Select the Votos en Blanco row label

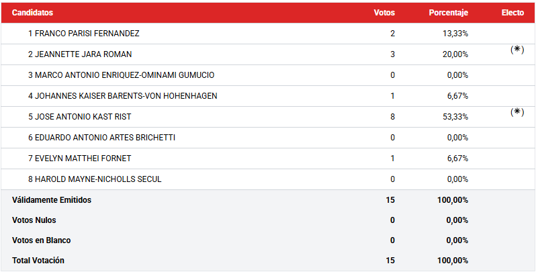click(x=42, y=240)
